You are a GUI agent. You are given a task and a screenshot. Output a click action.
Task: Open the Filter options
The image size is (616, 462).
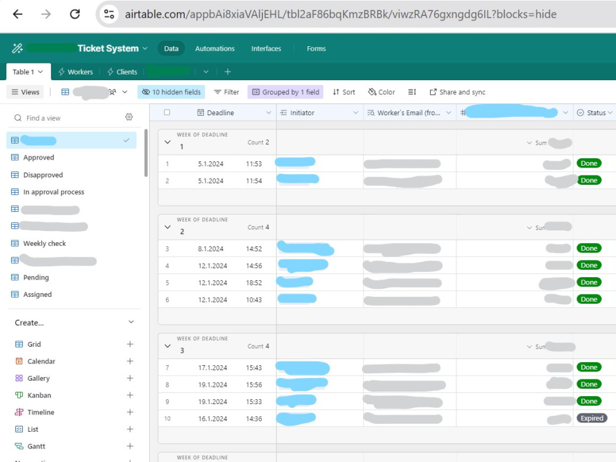coord(226,92)
